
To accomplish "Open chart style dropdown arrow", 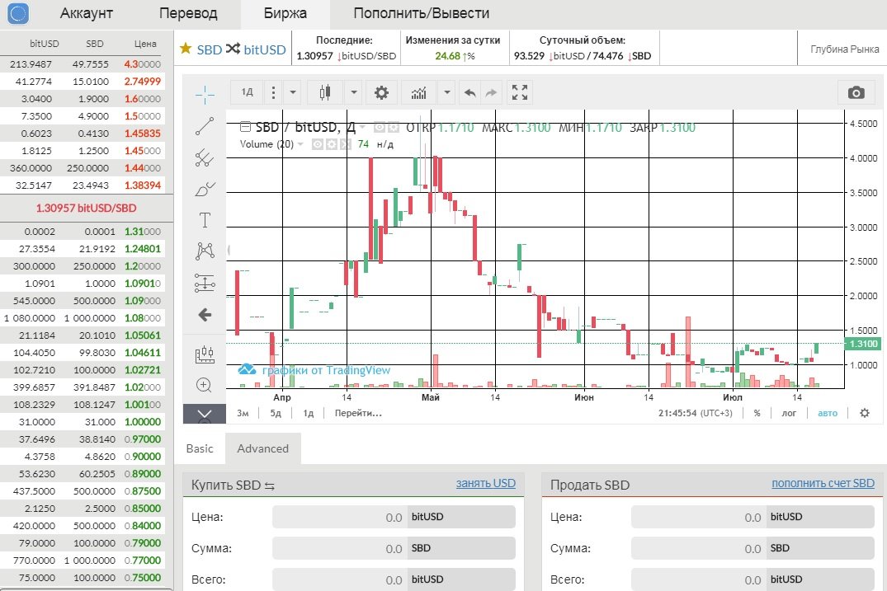I will tap(353, 92).
